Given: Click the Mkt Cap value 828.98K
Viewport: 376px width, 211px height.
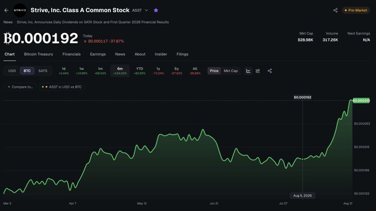Looking at the screenshot, I should pos(305,40).
